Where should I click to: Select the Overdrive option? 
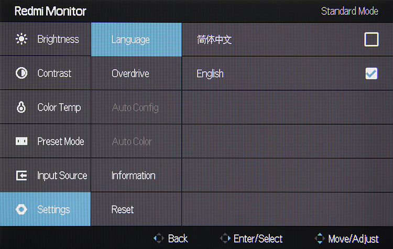(x=130, y=74)
